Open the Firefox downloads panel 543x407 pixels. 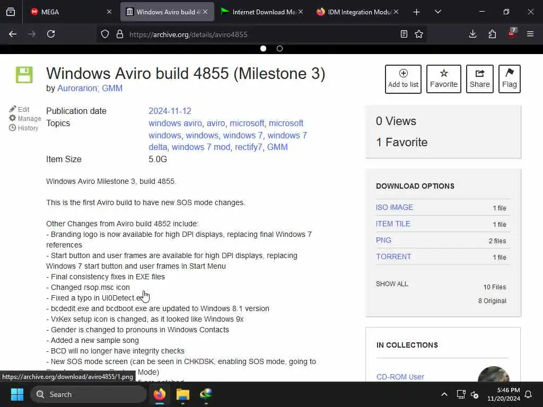click(472, 34)
